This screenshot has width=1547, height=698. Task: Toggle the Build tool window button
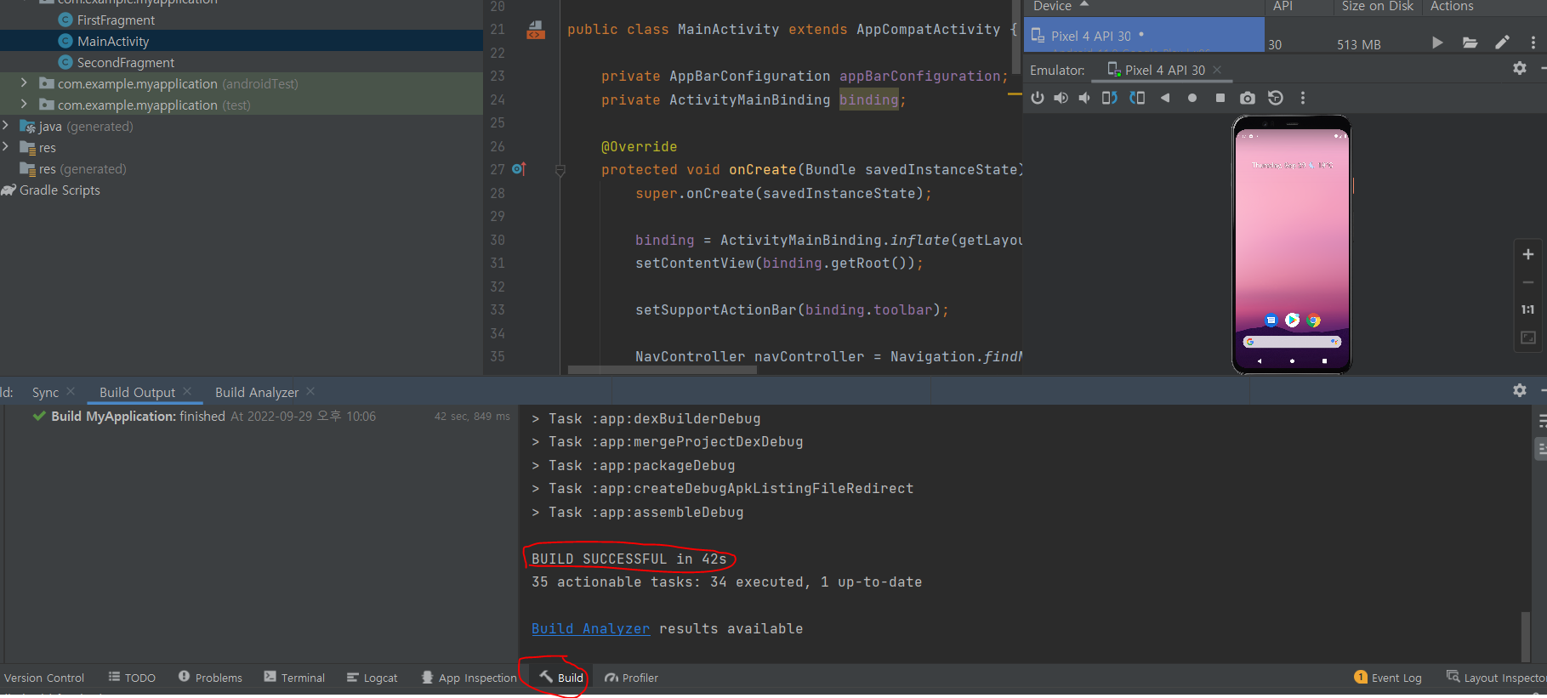[x=561, y=678]
